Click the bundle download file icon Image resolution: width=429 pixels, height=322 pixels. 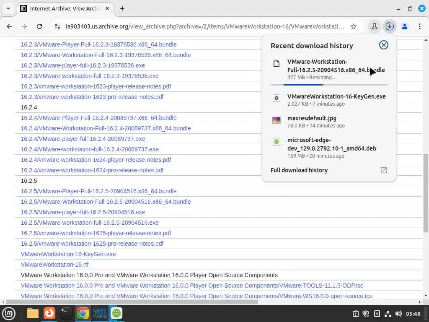tap(277, 64)
